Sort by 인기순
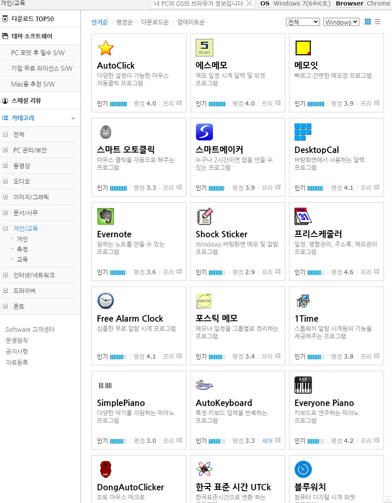Screen dimensions: 392x503 (x=100, y=22)
